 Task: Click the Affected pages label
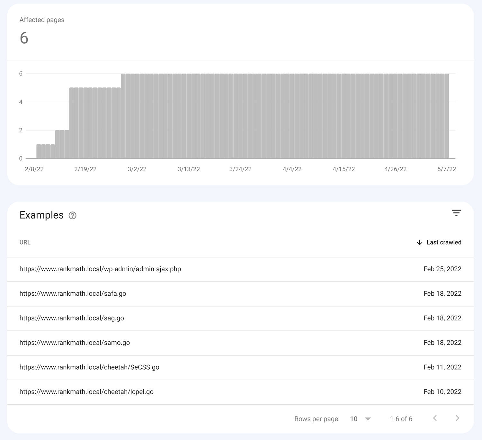coord(42,20)
